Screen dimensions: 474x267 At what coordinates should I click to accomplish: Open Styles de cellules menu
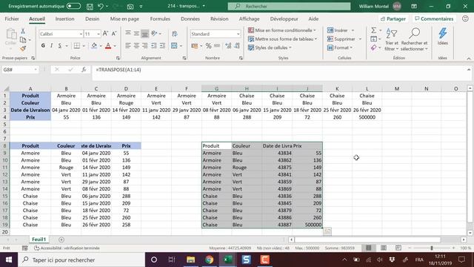coord(270,47)
